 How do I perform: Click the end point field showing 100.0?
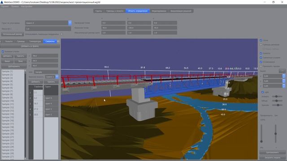point(139,28)
